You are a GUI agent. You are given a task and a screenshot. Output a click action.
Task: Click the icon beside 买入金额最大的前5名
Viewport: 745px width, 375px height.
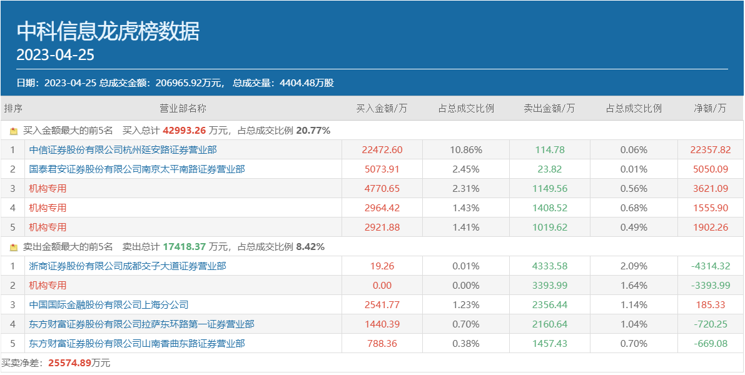[14, 131]
